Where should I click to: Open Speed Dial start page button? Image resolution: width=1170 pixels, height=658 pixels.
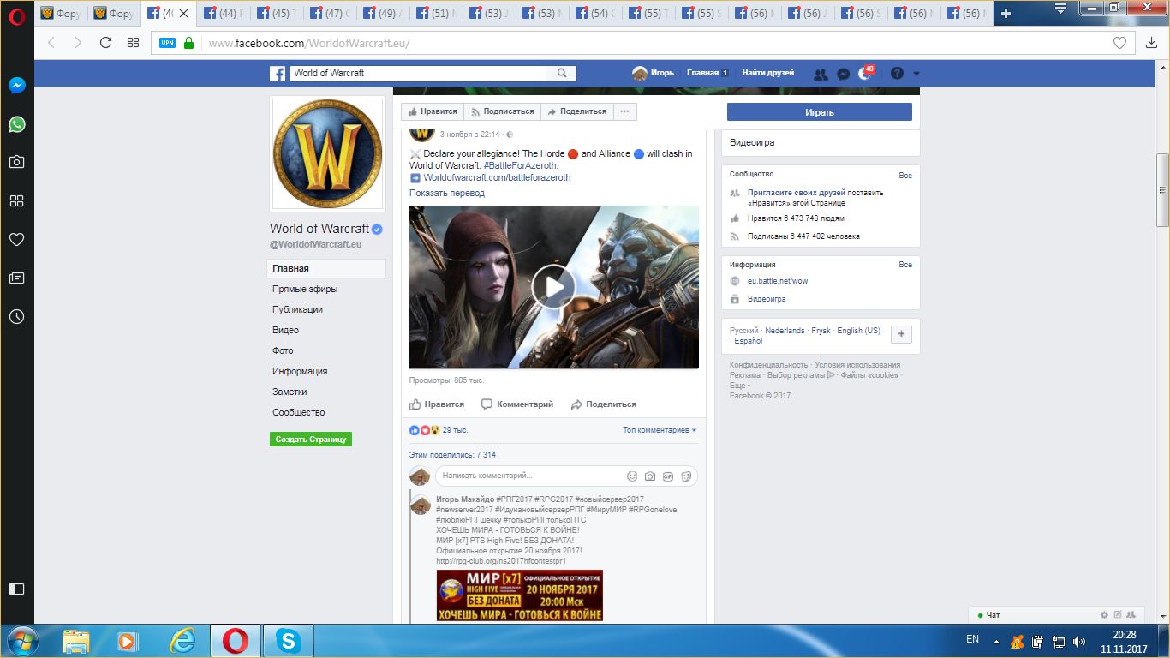click(x=133, y=43)
